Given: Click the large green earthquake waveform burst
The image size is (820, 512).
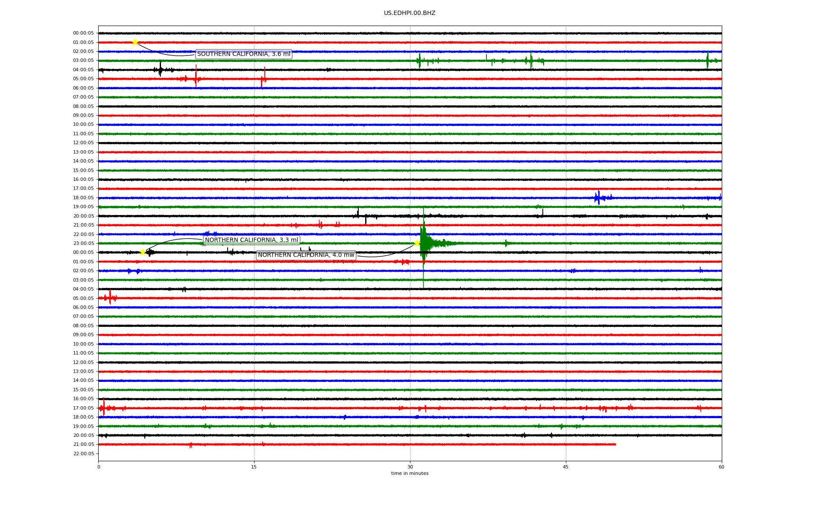Looking at the screenshot, I should 424,243.
